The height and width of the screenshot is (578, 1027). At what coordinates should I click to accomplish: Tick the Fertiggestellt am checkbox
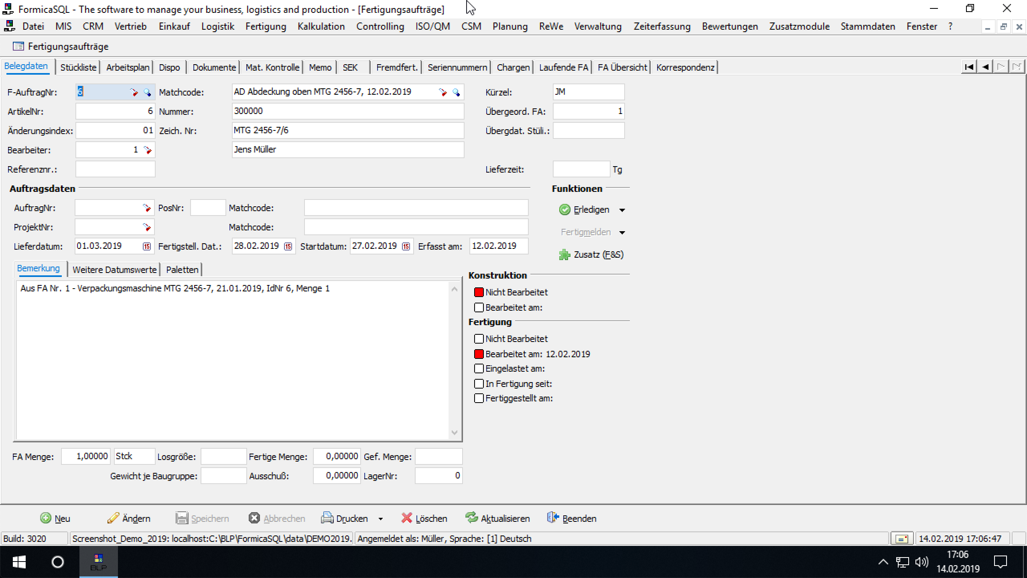coord(479,399)
